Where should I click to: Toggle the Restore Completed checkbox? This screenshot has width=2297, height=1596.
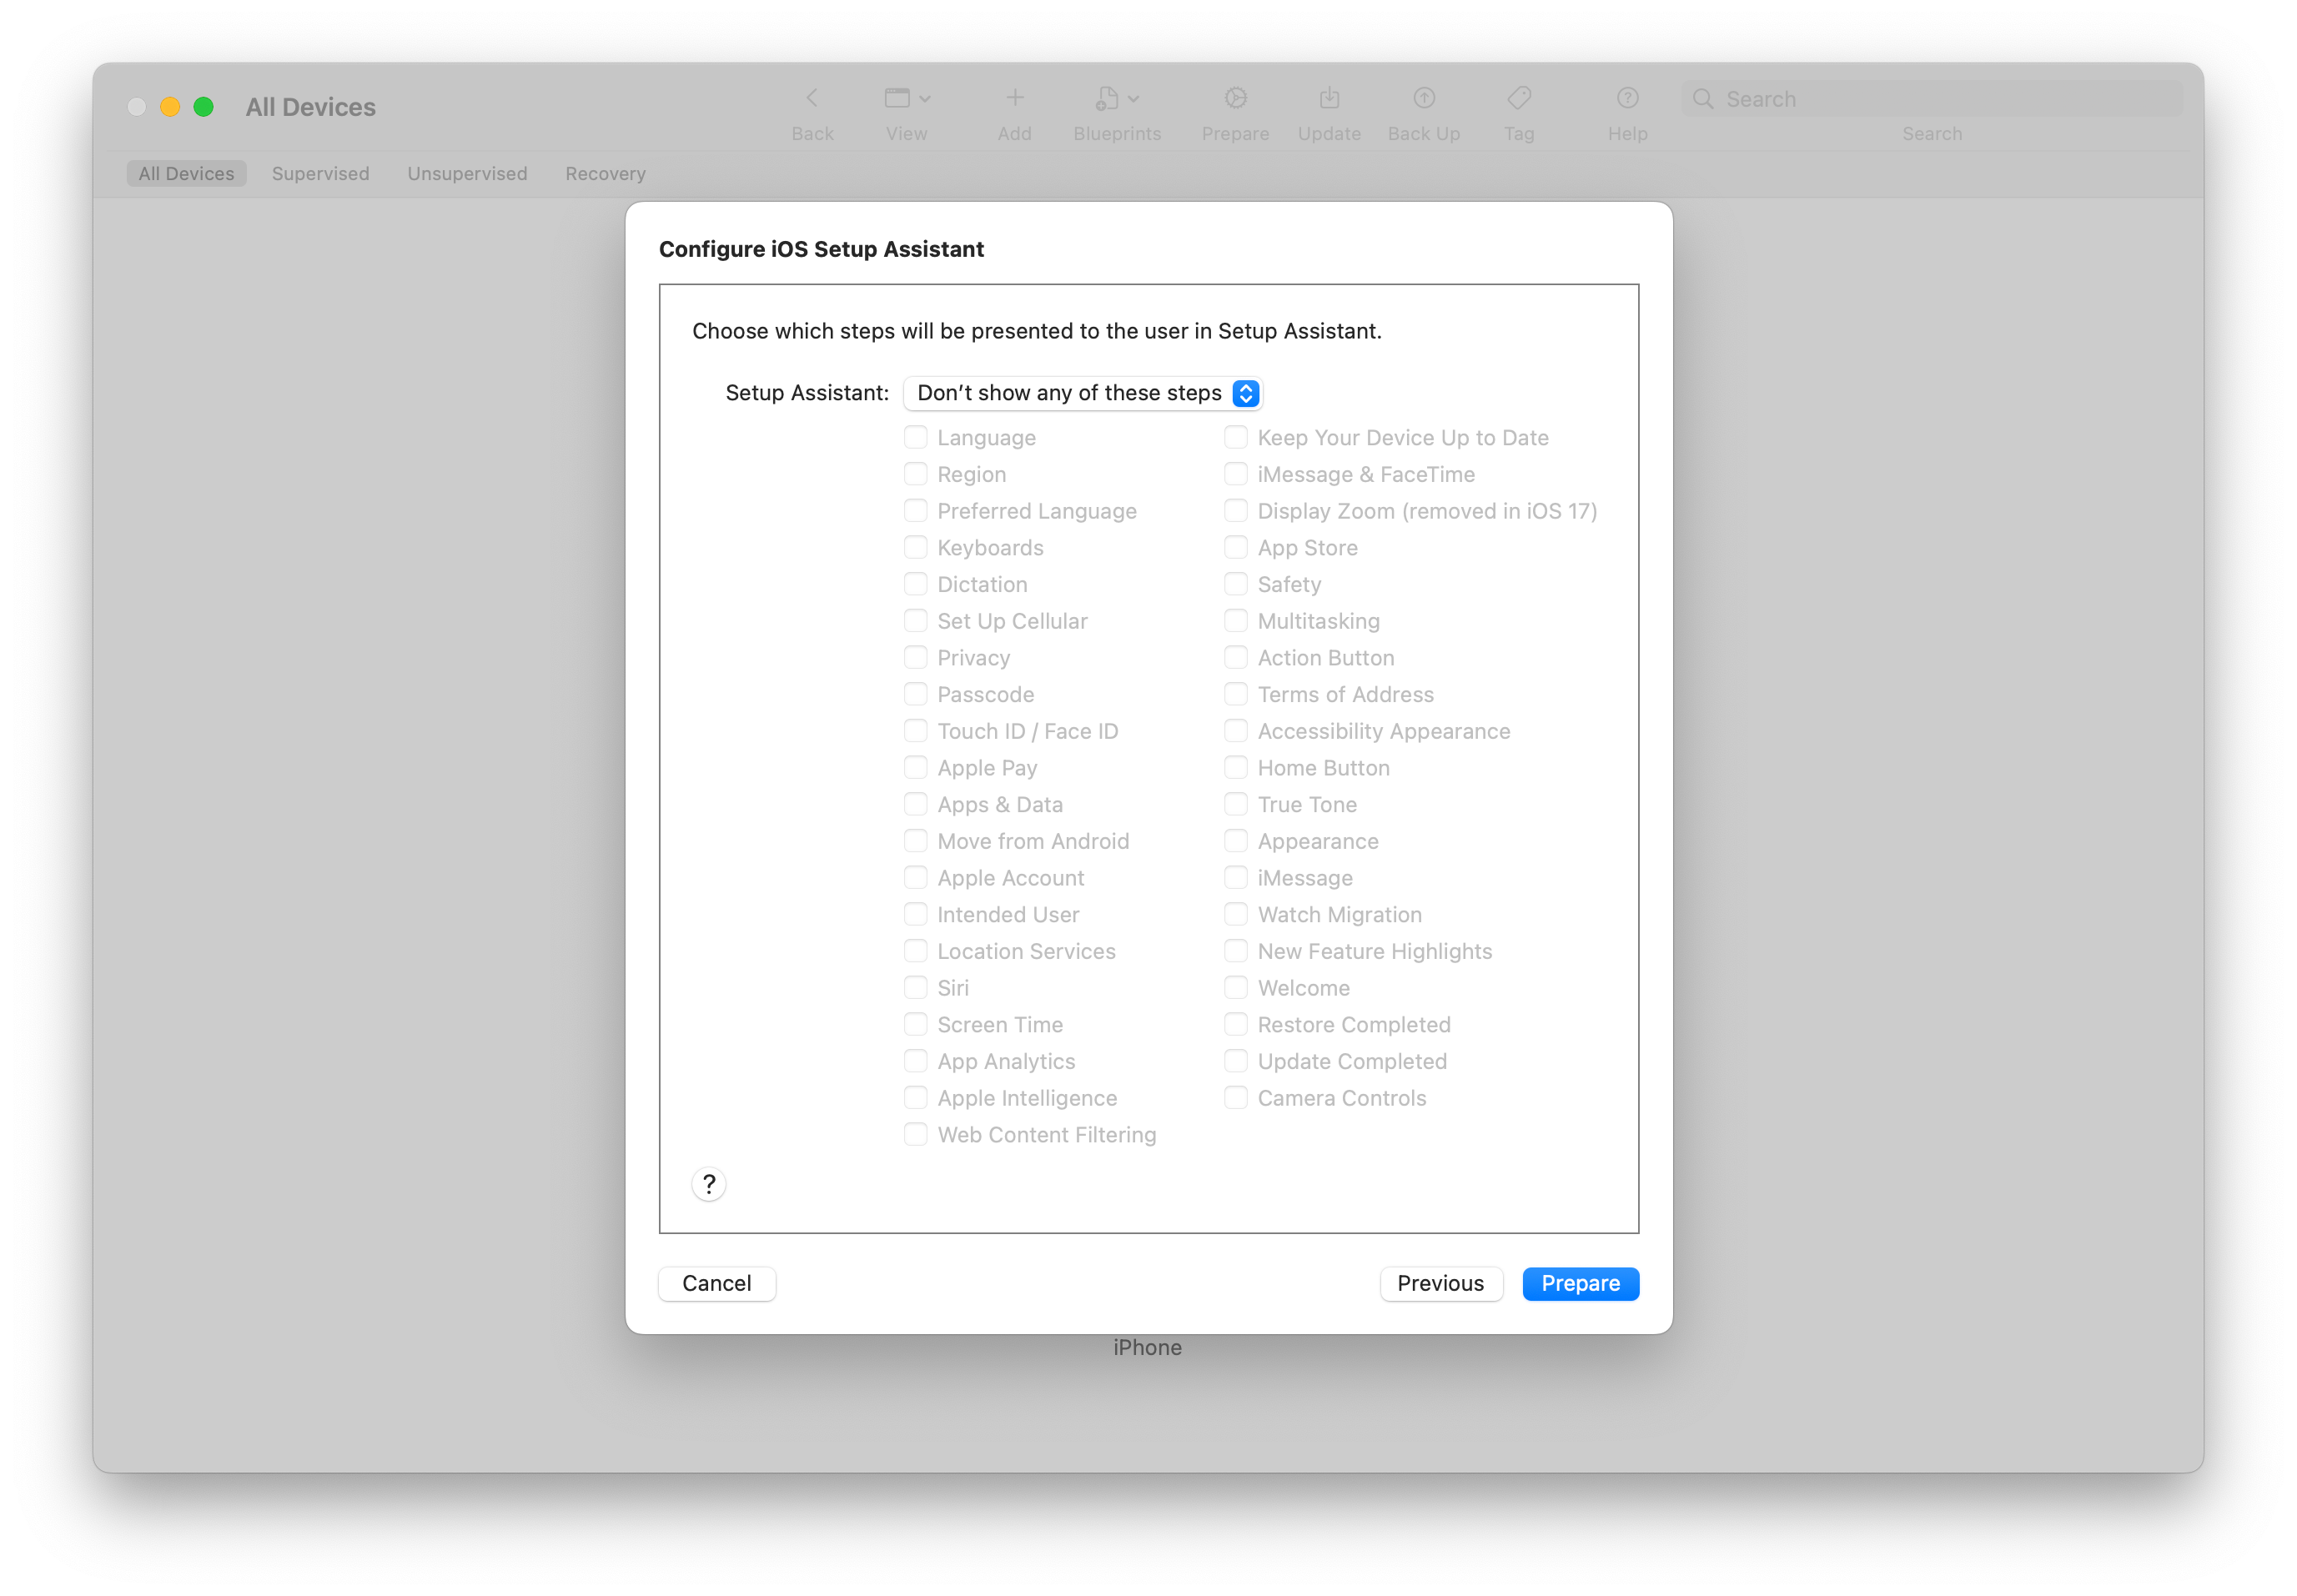coord(1236,1024)
